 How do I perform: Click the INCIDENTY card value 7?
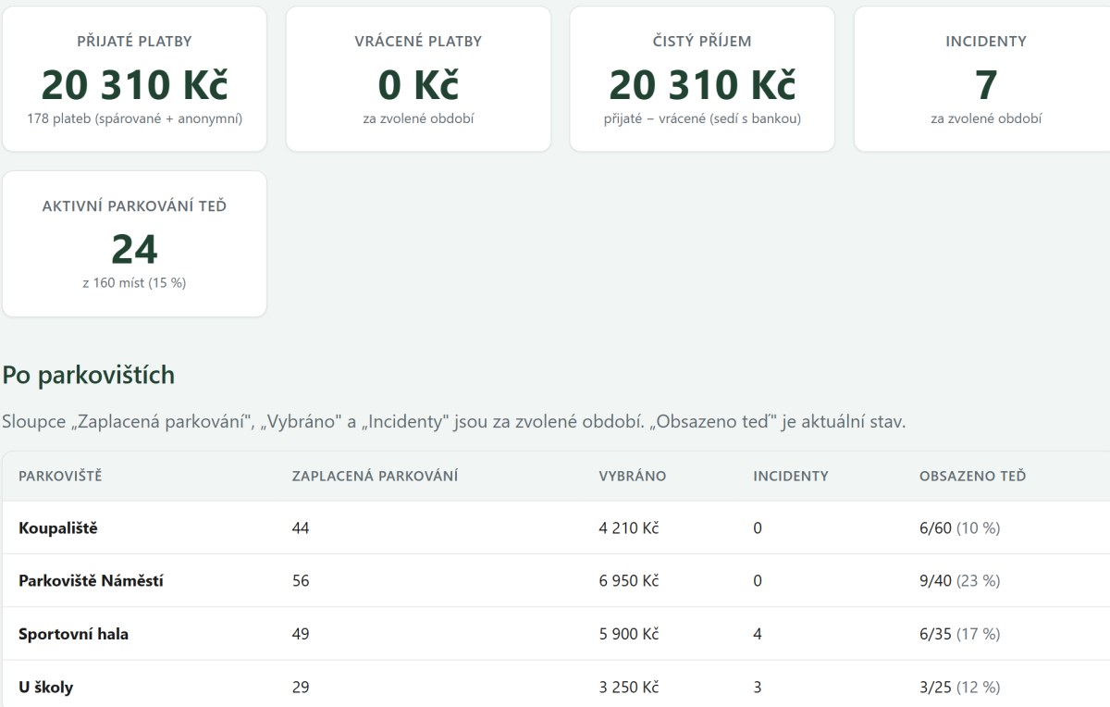(x=986, y=84)
